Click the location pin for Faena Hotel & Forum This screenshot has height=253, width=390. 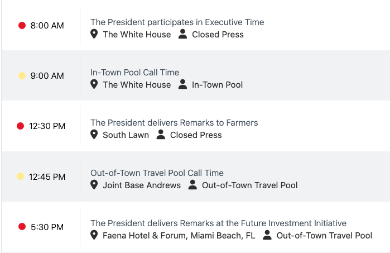(94, 235)
